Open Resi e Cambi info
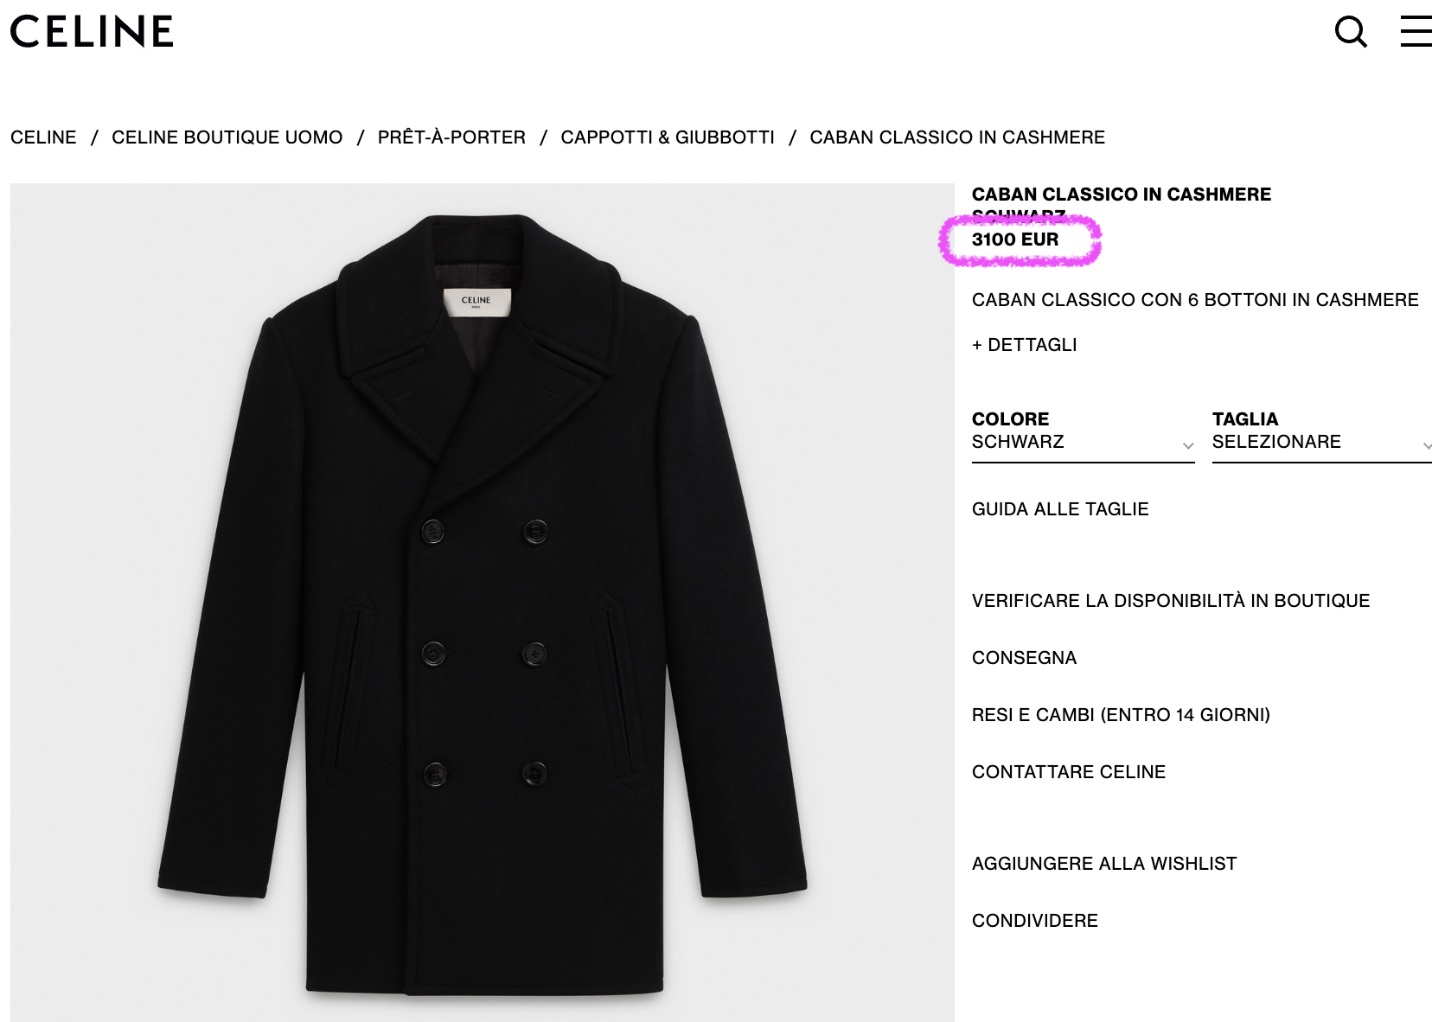Viewport: 1432px width, 1022px height. [1121, 715]
